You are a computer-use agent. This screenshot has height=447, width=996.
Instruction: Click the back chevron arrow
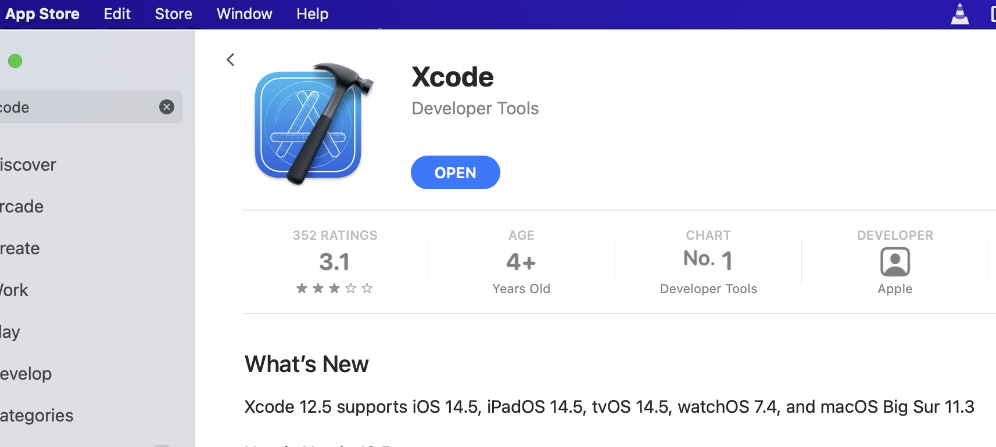pyautogui.click(x=231, y=60)
